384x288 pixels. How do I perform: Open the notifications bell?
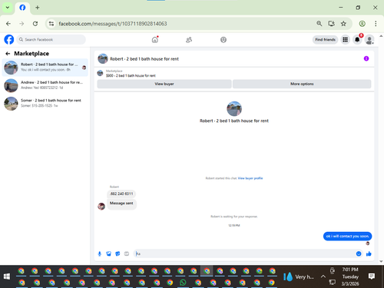click(x=357, y=40)
